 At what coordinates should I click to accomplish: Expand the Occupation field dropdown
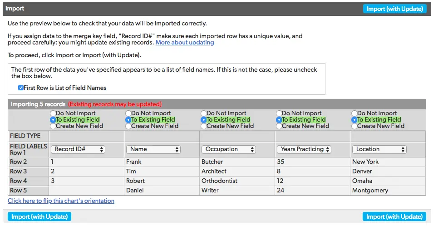click(229, 149)
